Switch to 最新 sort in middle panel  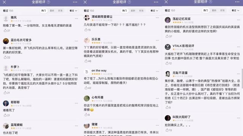point(133,11)
